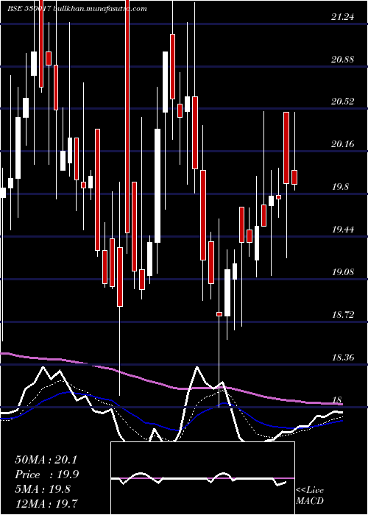Click the last red candlestick on the right
Screen dimensions: 368x515
[x=294, y=177]
